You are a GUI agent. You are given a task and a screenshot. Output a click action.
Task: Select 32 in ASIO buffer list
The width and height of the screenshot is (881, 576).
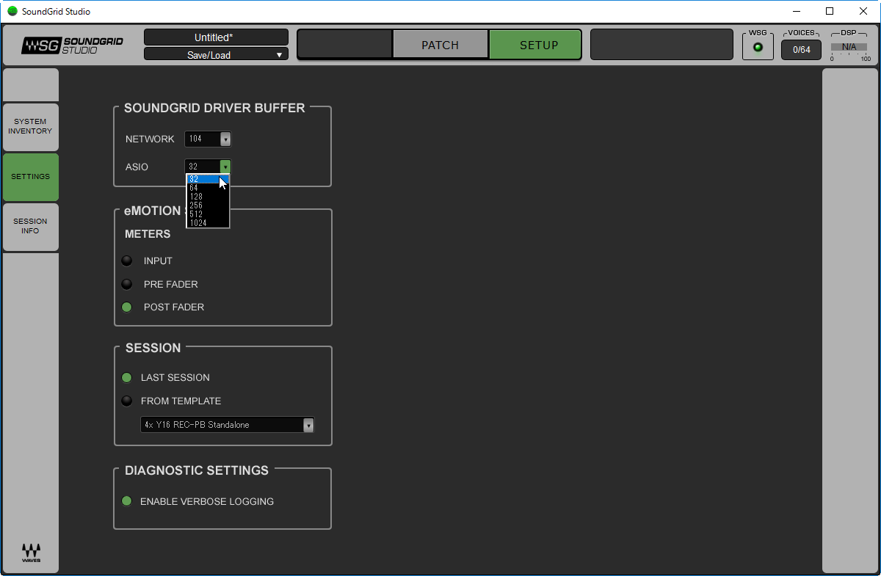(x=208, y=179)
